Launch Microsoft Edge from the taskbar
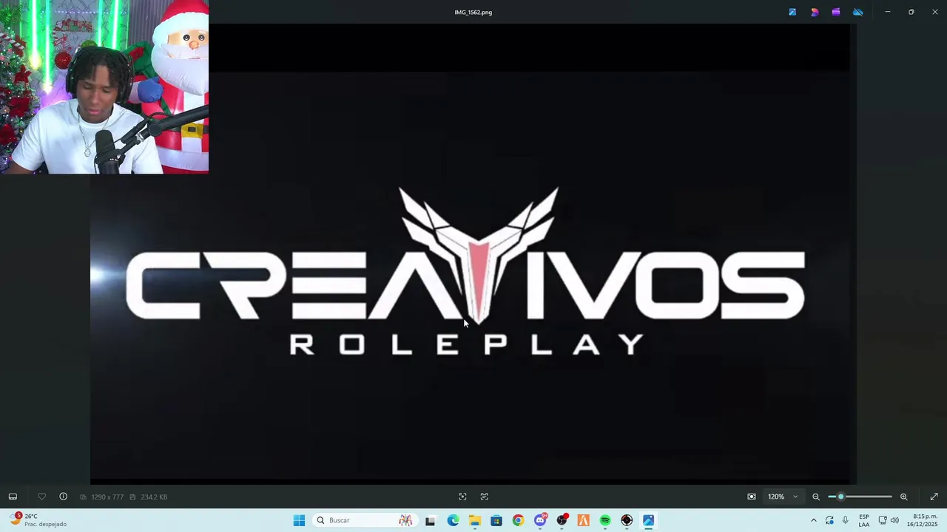947x532 pixels. 453,520
